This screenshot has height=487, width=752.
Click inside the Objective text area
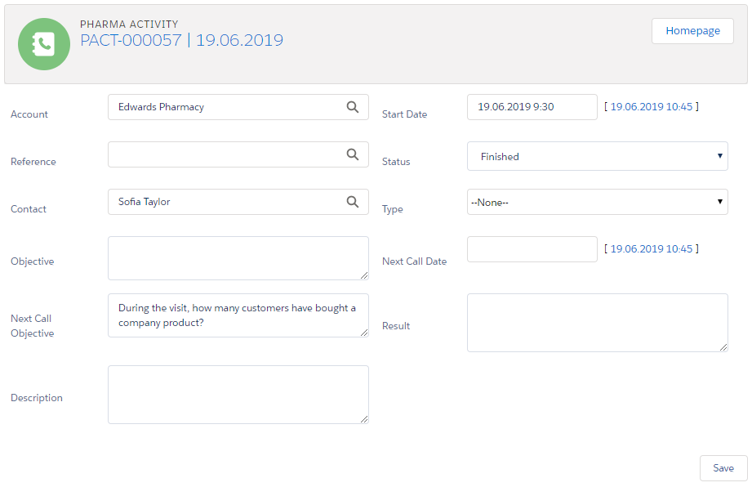[x=238, y=258]
